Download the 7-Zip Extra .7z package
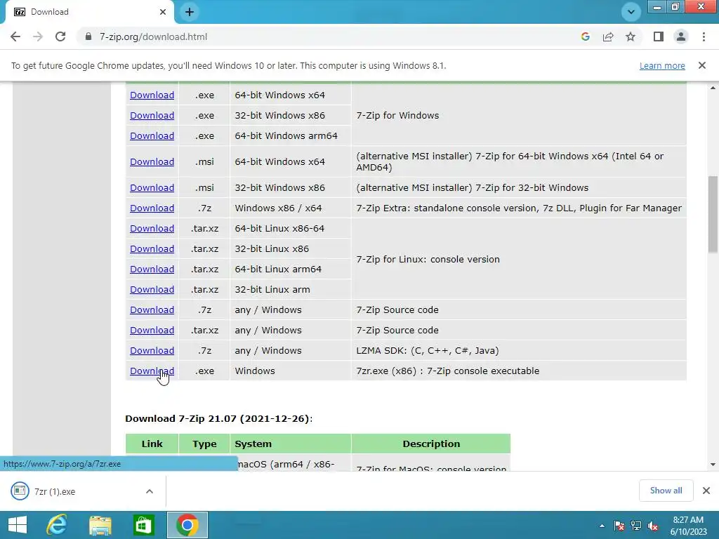Viewport: 719px width, 539px height. [x=152, y=208]
